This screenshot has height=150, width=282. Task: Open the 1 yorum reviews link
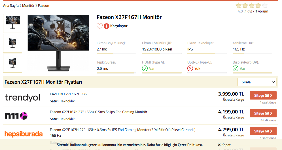pyautogui.click(x=262, y=11)
